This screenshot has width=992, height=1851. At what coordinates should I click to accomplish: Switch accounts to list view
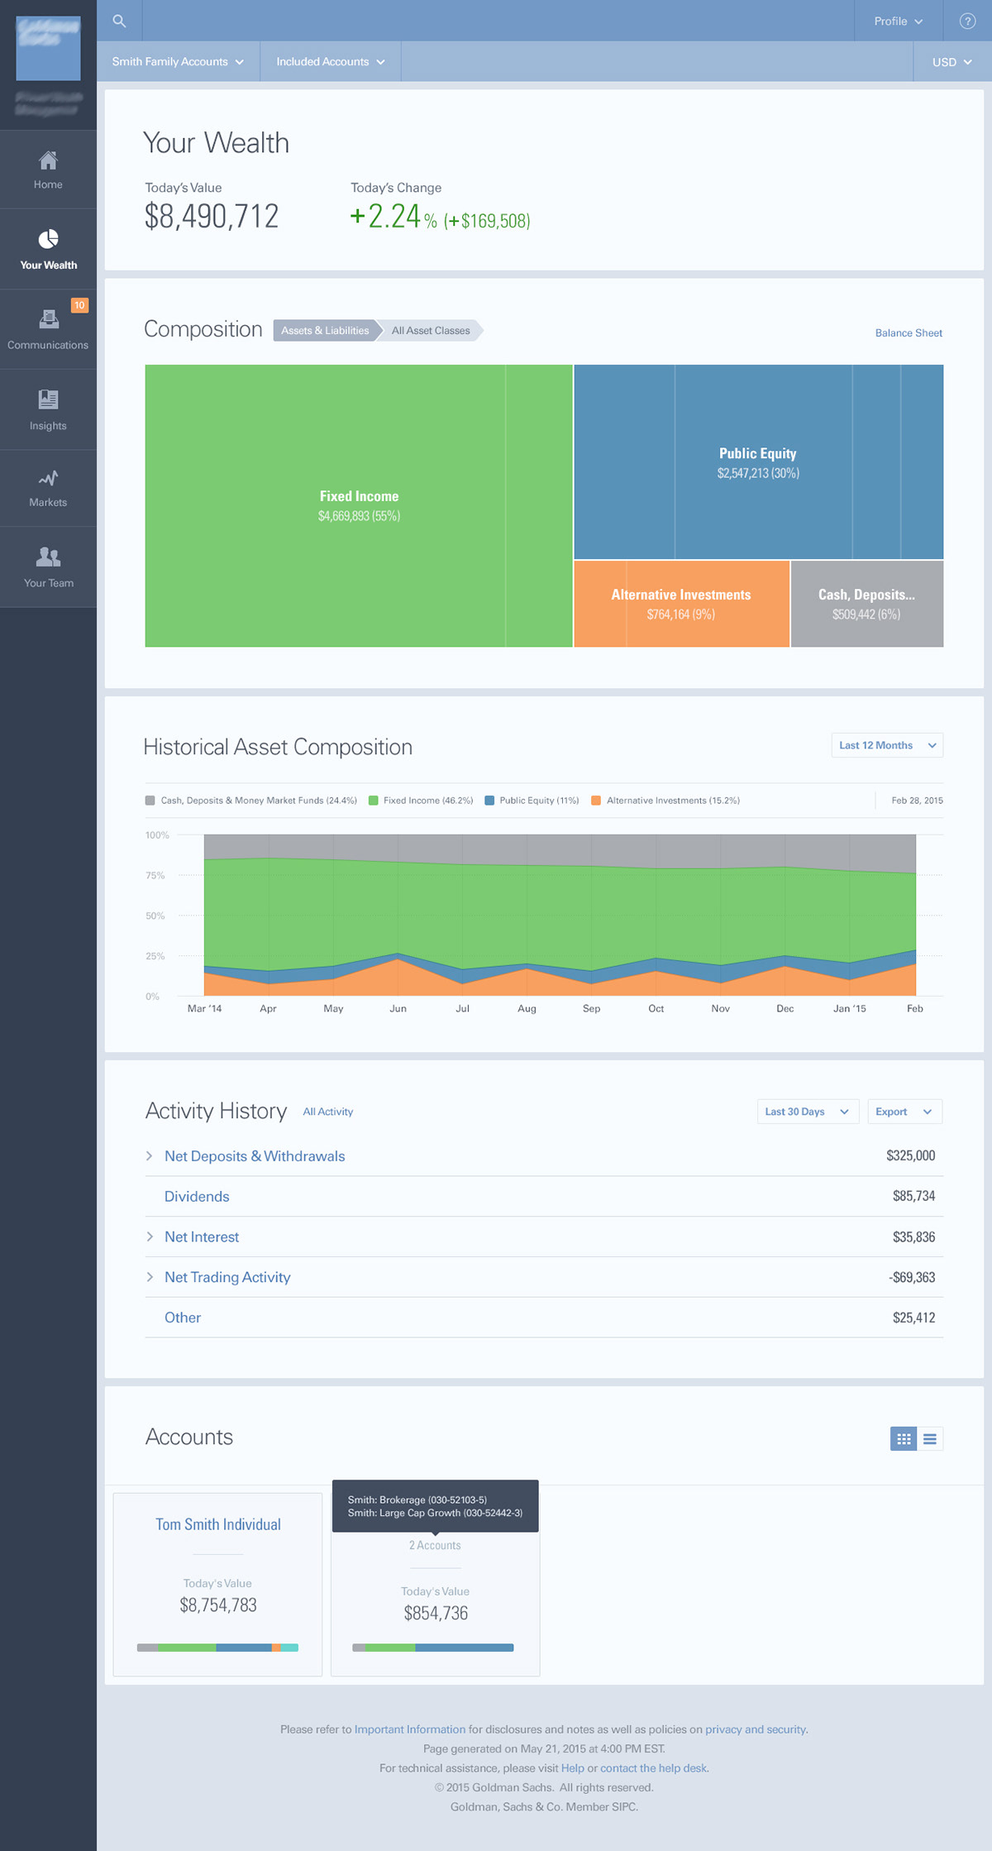point(930,1439)
